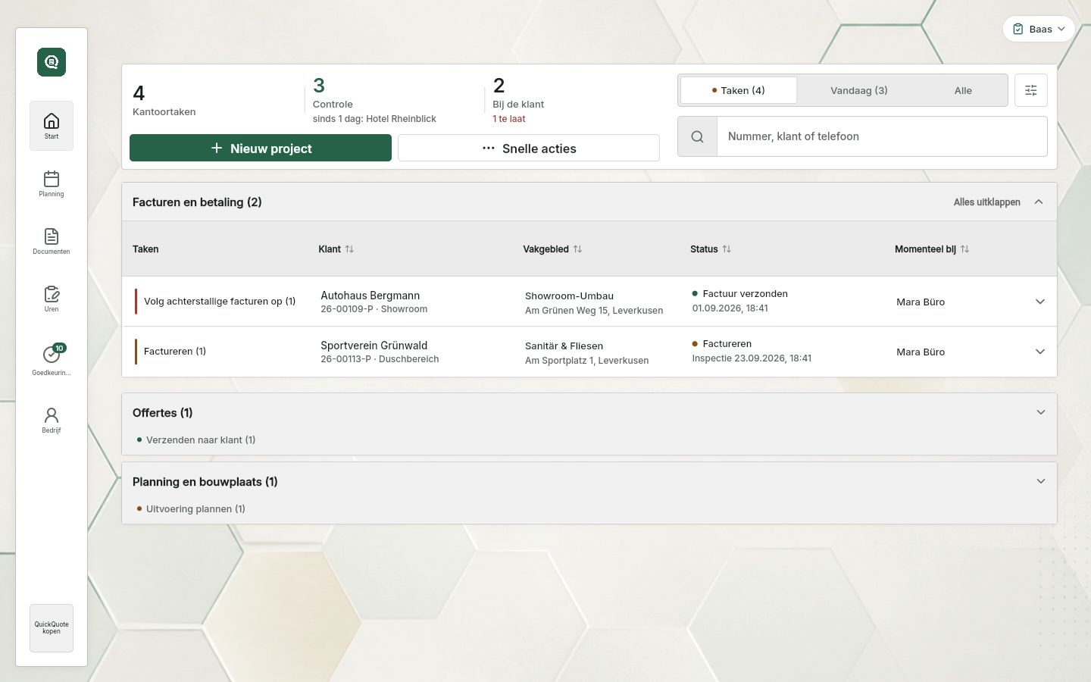Viewport: 1091px width, 682px height.
Task: Open the Baas role dropdown
Action: pyautogui.click(x=1039, y=29)
